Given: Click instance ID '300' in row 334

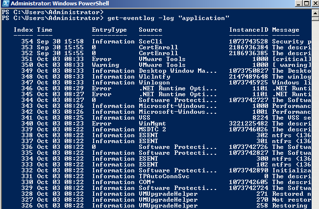Looking at the screenshot, I should pyautogui.click(x=262, y=159).
